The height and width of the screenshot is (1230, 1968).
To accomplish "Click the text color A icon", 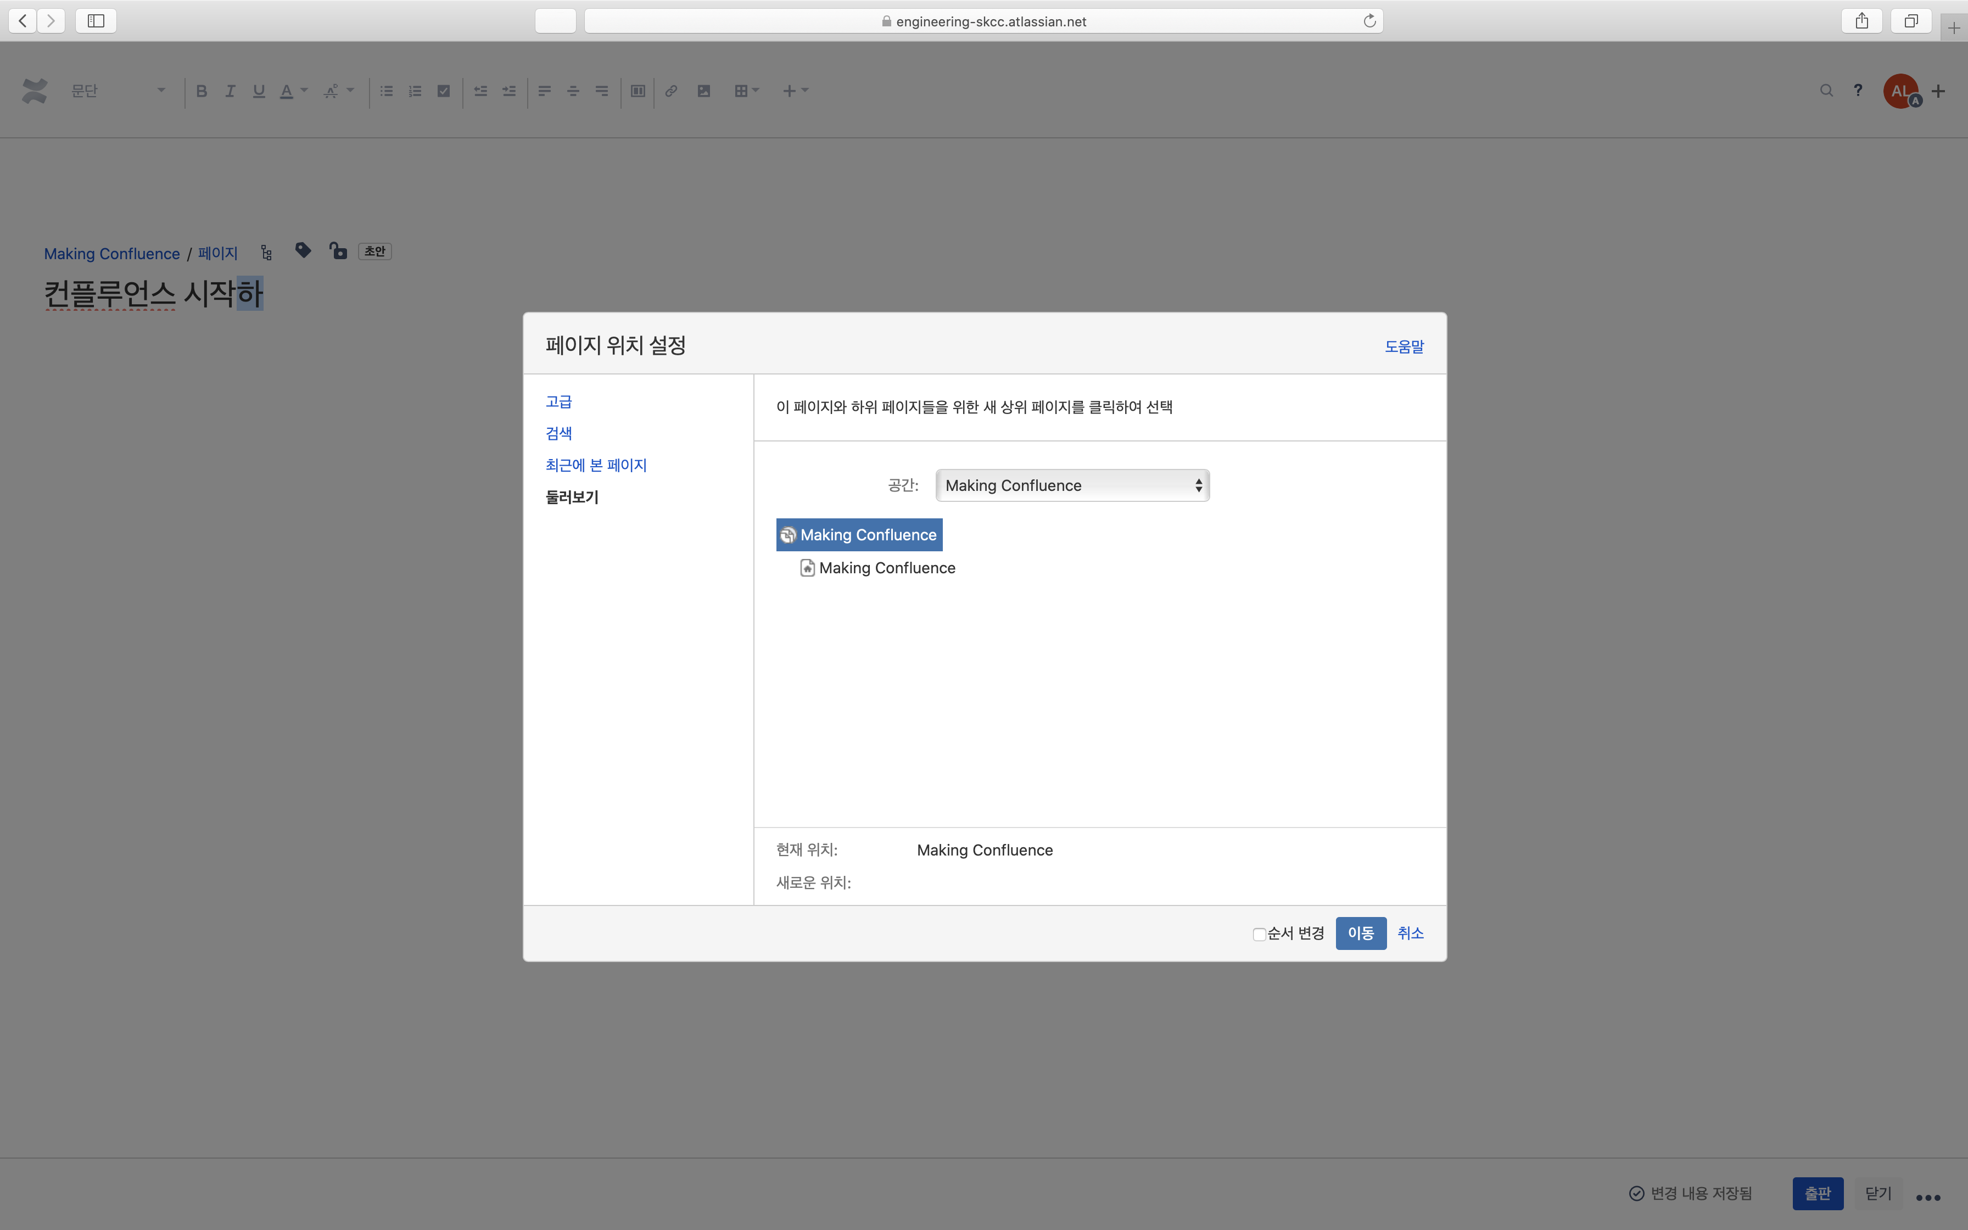I will point(286,91).
